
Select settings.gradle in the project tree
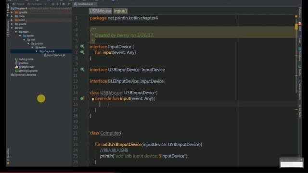[x=26, y=71]
